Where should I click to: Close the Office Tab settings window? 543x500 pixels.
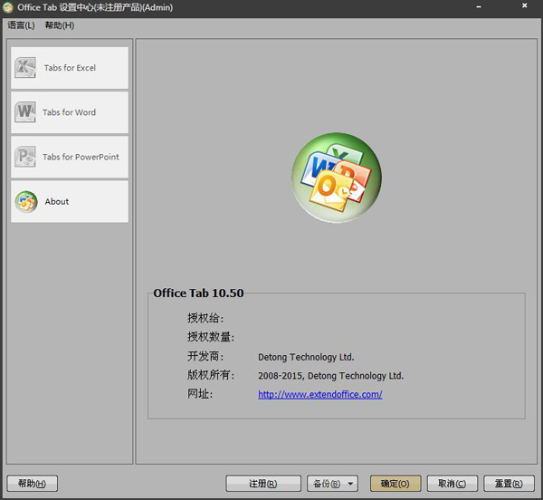[525, 5]
